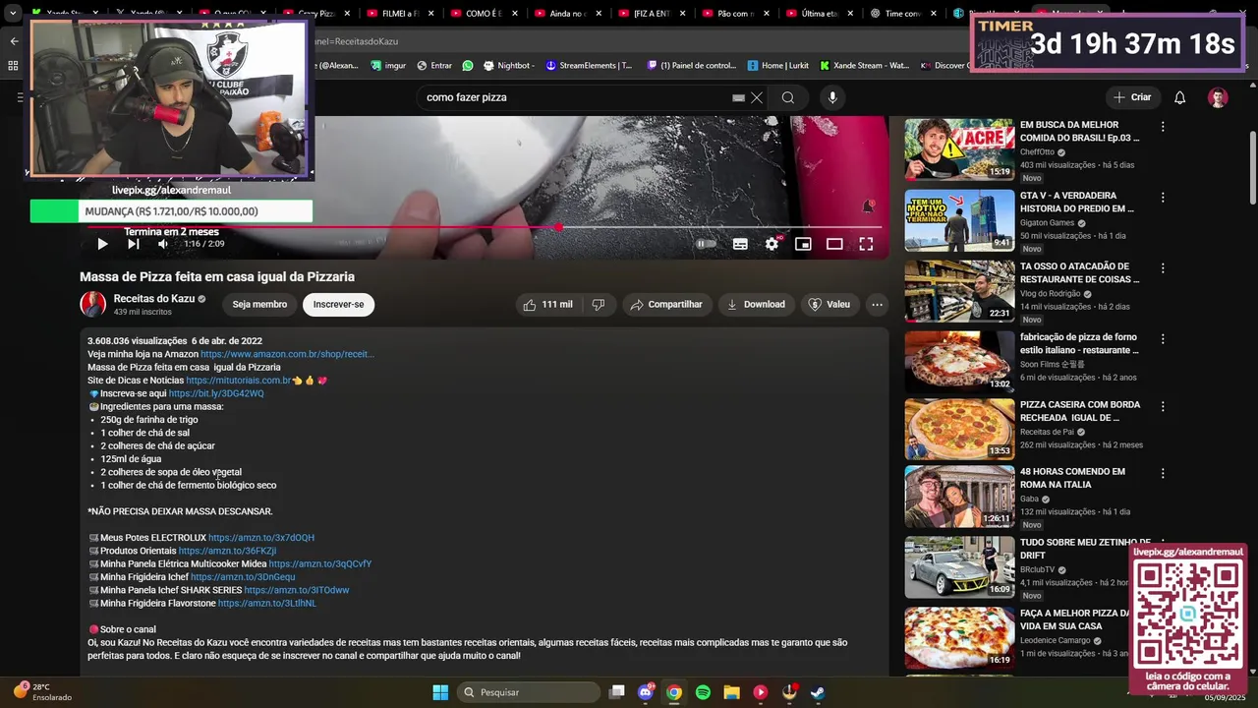Open Frigideira Flavorstone amzn link

(x=267, y=604)
